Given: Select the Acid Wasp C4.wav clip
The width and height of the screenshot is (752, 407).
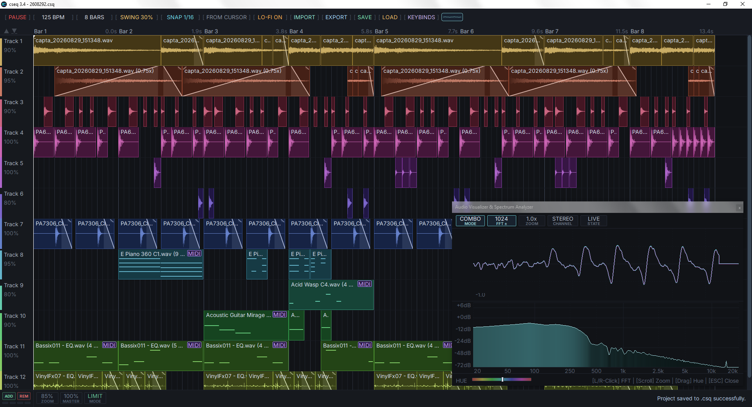Looking at the screenshot, I should [x=331, y=295].
